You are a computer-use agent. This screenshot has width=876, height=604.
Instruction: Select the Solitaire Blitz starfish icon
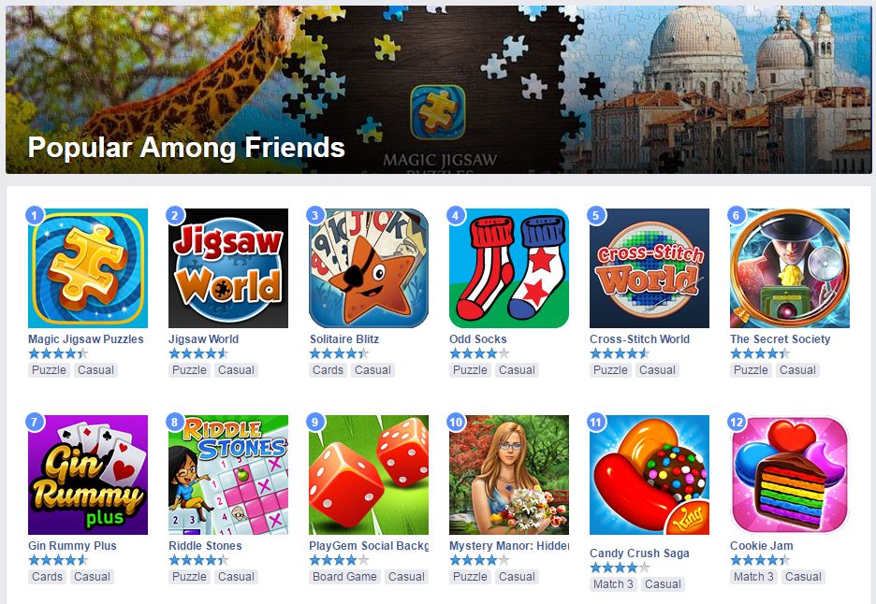coord(369,268)
